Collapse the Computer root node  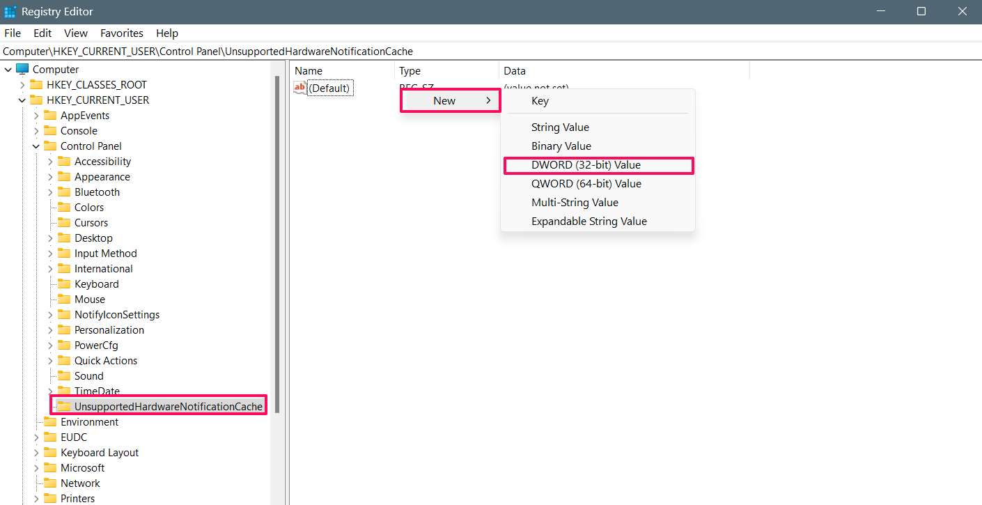pyautogui.click(x=8, y=70)
